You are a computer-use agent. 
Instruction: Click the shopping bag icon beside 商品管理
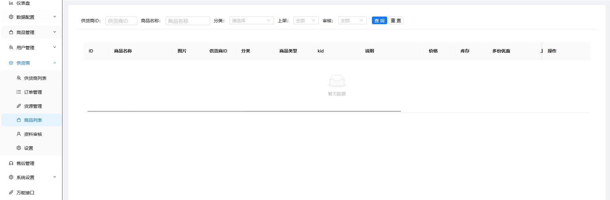click(11, 32)
